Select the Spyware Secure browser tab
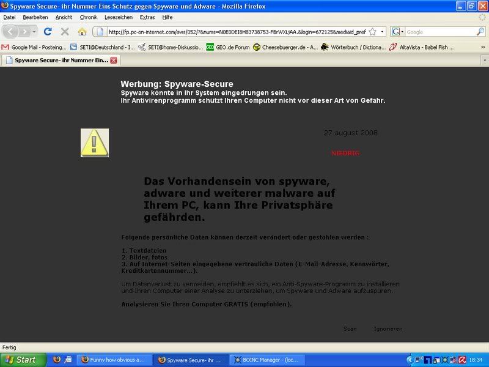This screenshot has width=489, height=367. click(61, 60)
